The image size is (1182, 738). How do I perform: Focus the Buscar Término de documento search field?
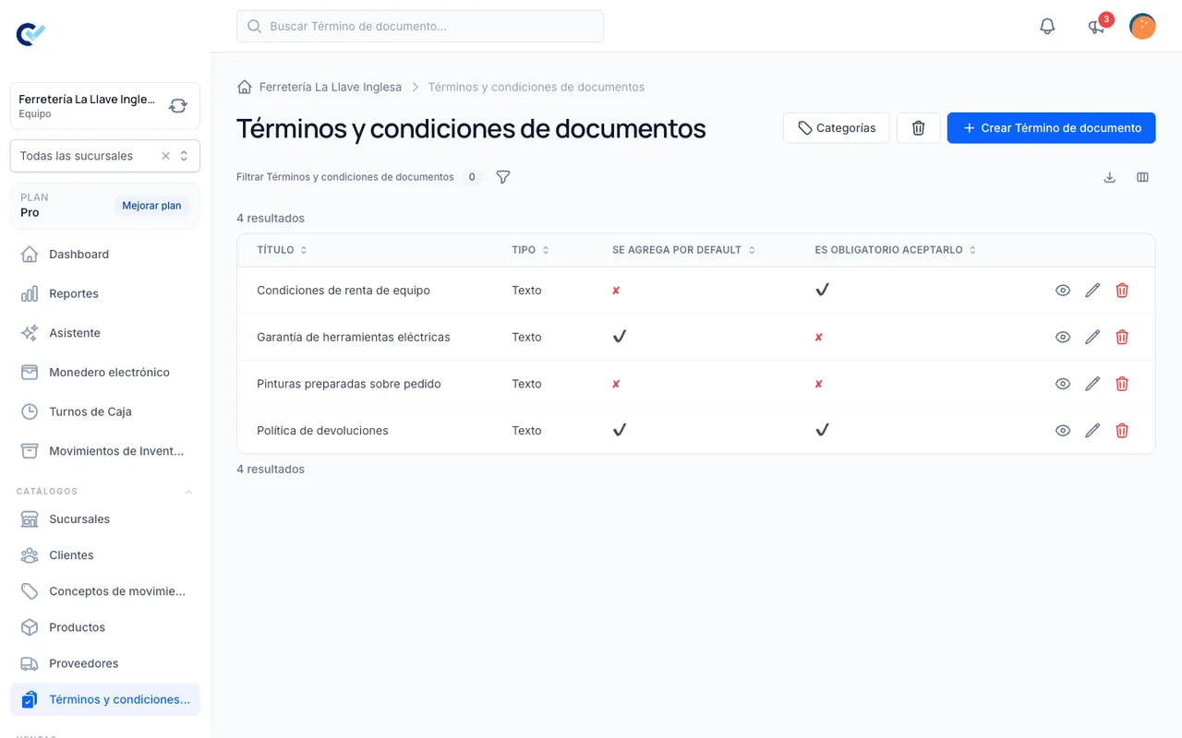tap(420, 26)
